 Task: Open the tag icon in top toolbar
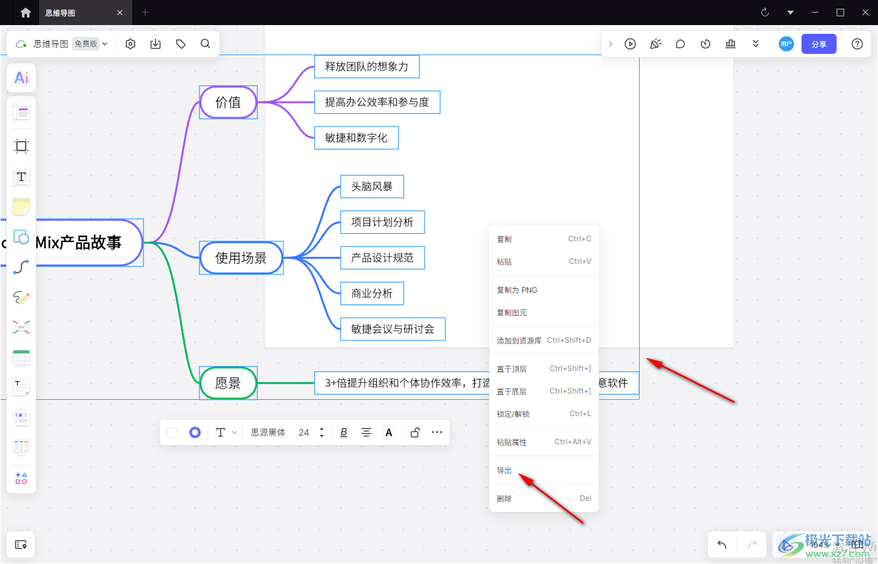(x=181, y=44)
